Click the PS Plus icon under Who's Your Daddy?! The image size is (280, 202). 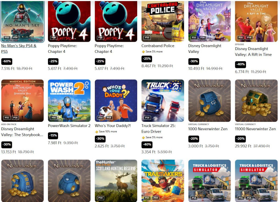point(97,132)
